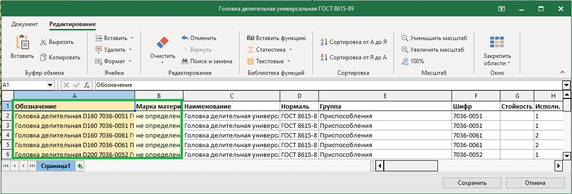Switch to the Документ tab
572x194 pixels.
click(x=25, y=24)
